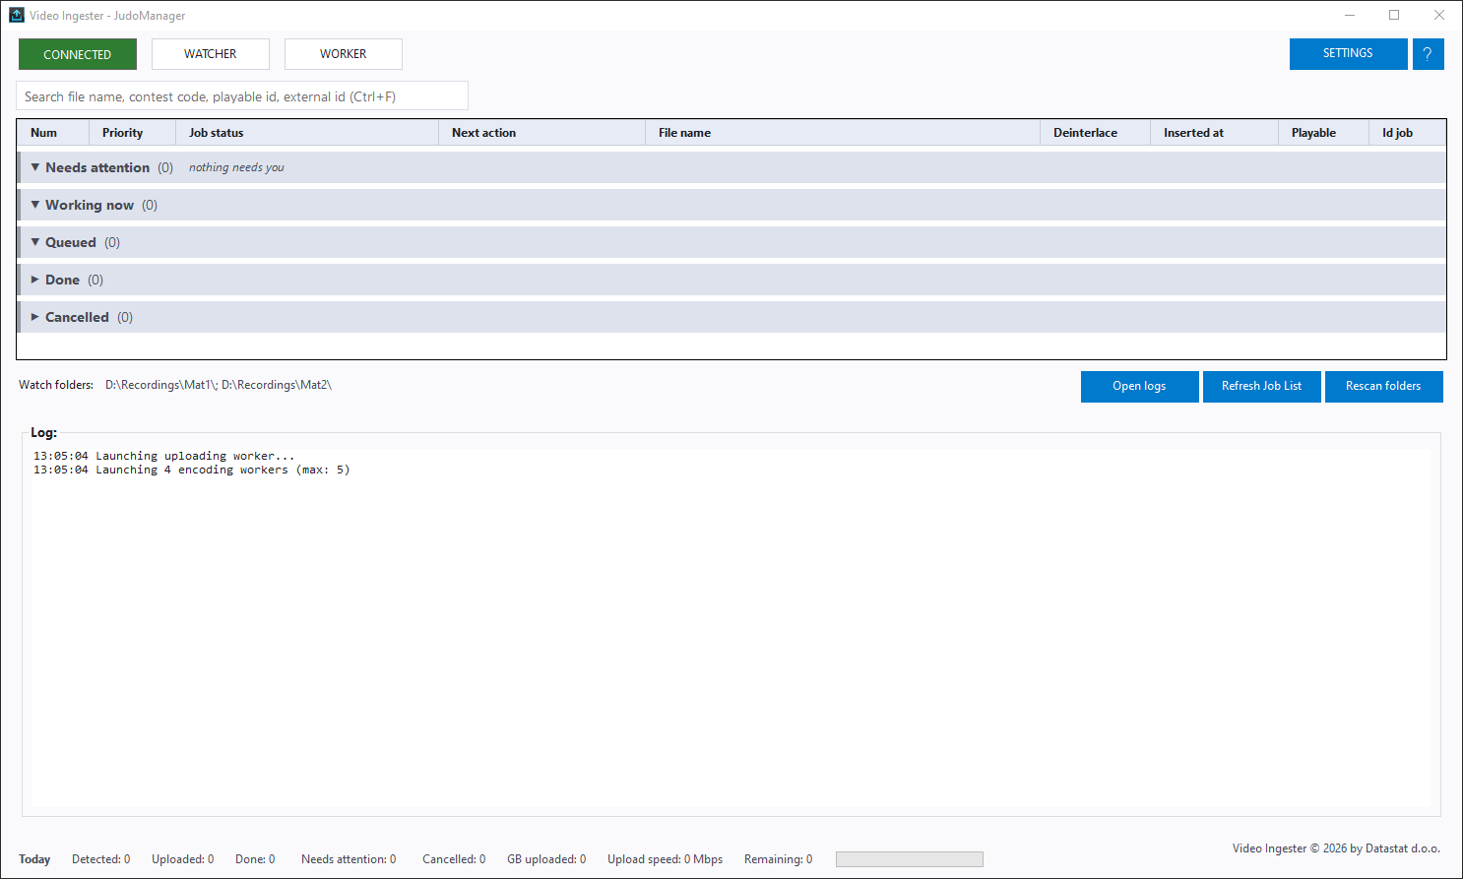Image resolution: width=1463 pixels, height=879 pixels.
Task: Sort by the File name column
Action: (843, 133)
